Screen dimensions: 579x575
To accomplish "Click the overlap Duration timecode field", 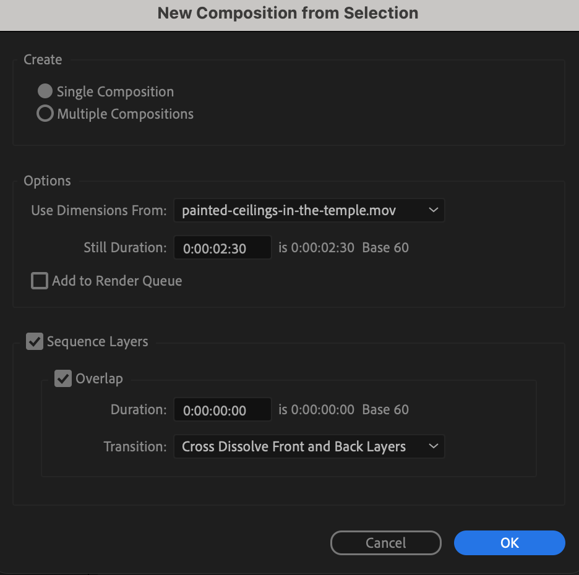I will pyautogui.click(x=222, y=410).
